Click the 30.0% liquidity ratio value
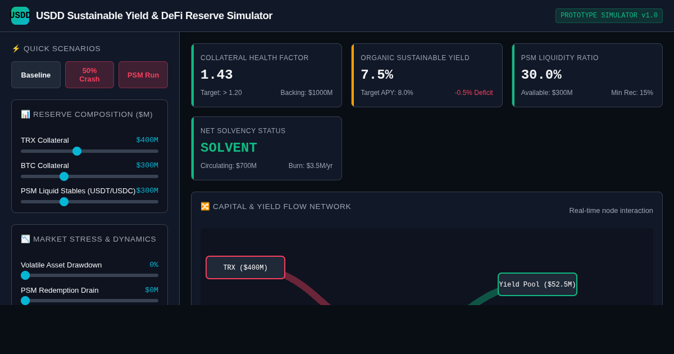The width and height of the screenshot is (674, 354). pyautogui.click(x=541, y=75)
